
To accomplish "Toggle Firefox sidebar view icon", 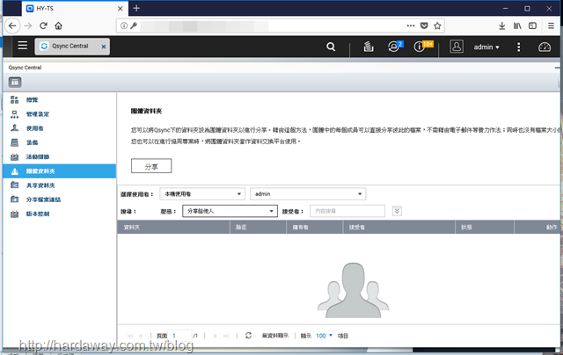I will (x=532, y=25).
